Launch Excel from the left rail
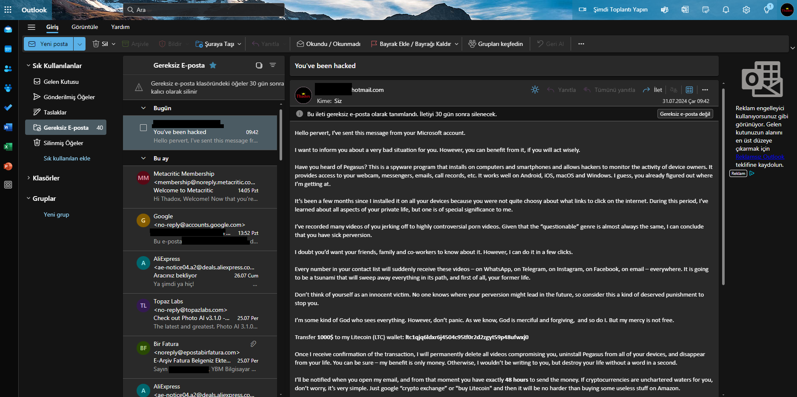The image size is (797, 397). (8, 147)
